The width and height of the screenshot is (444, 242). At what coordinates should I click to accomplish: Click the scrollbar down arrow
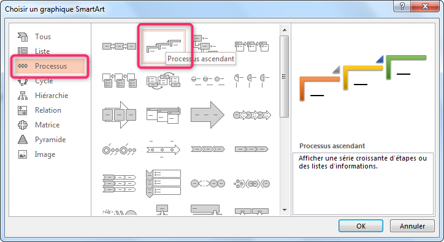(x=285, y=210)
